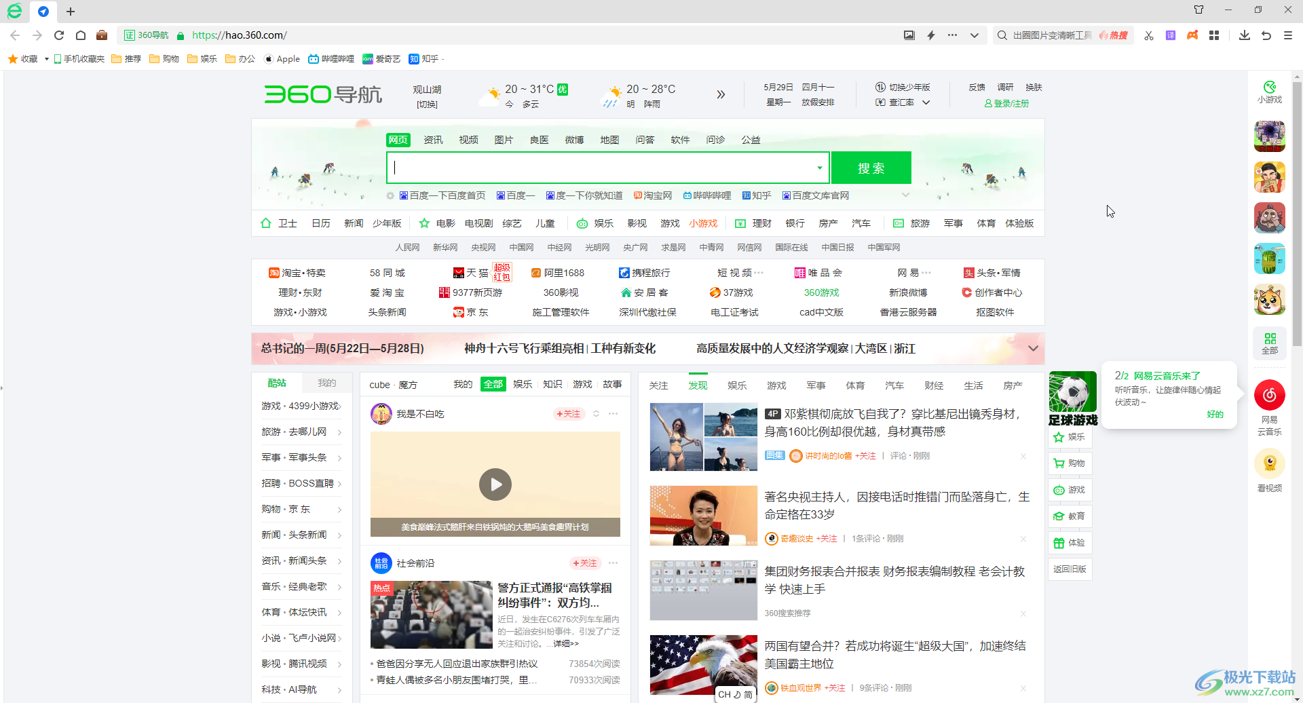Open the browser home page icon
Image resolution: width=1303 pixels, height=703 pixels.
click(81, 35)
